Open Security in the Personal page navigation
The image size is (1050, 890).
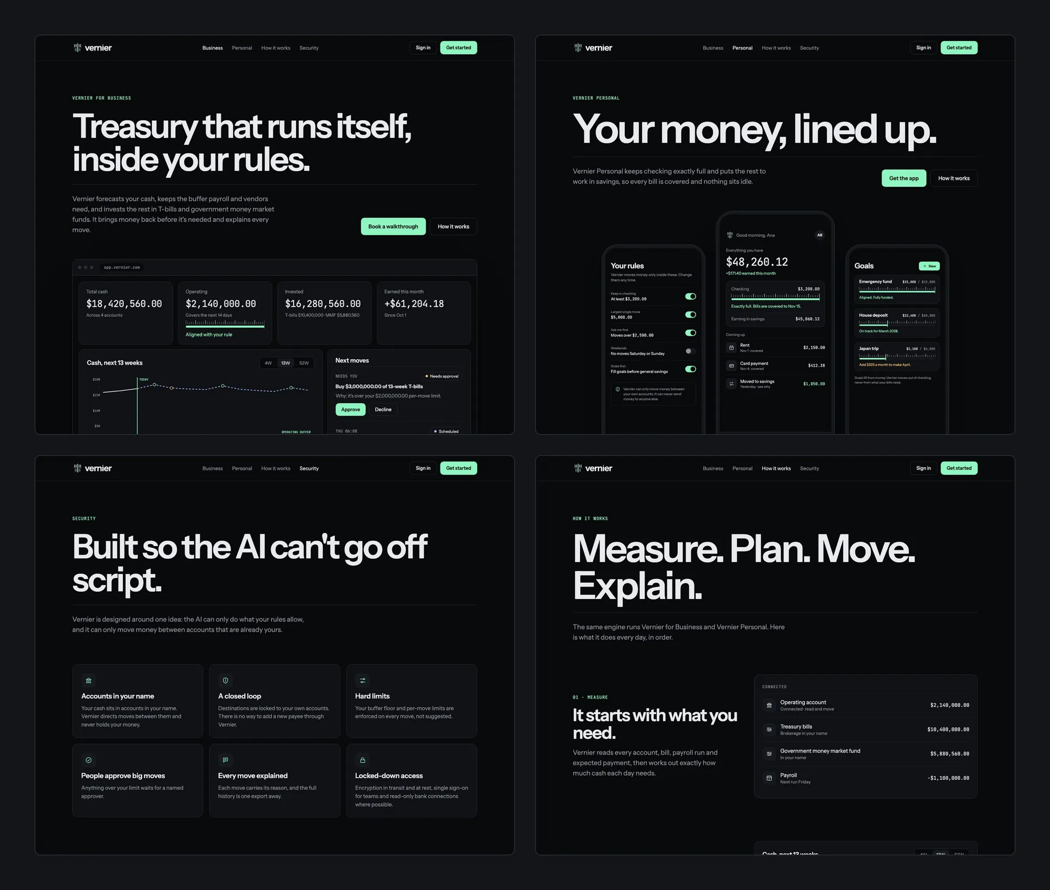[810, 48]
